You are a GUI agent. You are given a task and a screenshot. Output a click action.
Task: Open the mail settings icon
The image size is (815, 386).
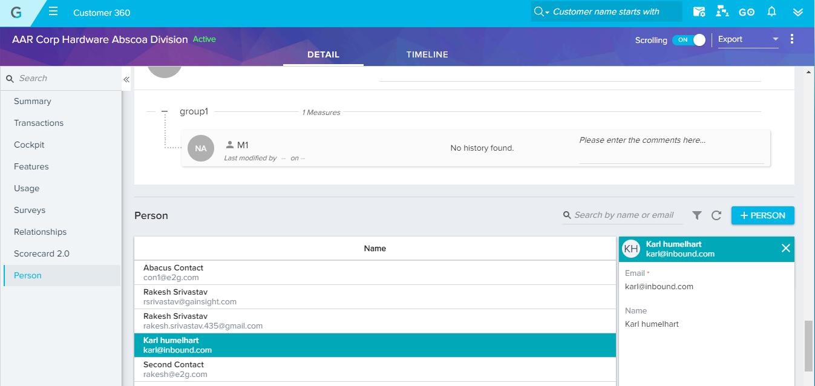click(699, 11)
